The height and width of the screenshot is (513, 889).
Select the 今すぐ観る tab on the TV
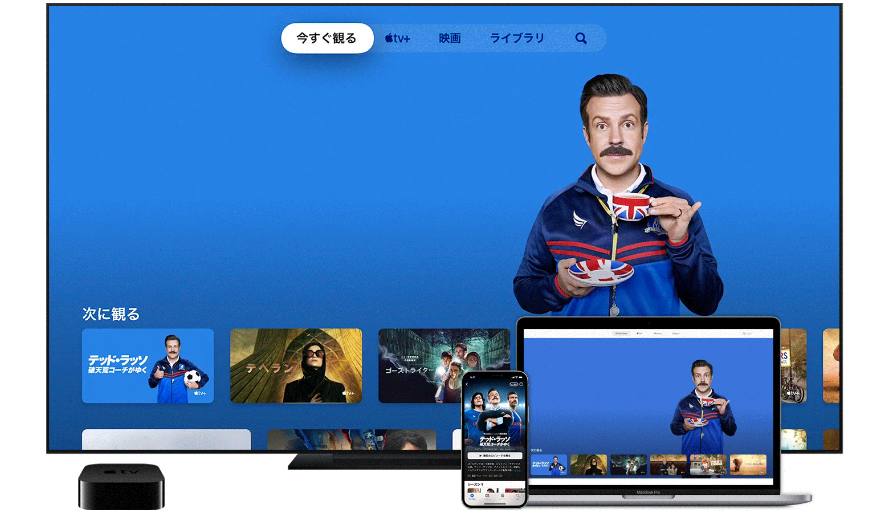(327, 38)
